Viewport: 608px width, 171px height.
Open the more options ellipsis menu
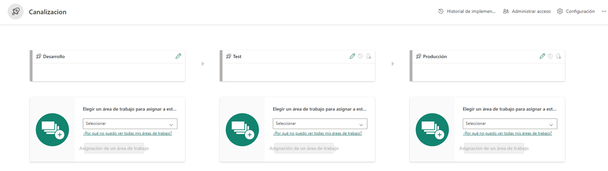pyautogui.click(x=603, y=12)
